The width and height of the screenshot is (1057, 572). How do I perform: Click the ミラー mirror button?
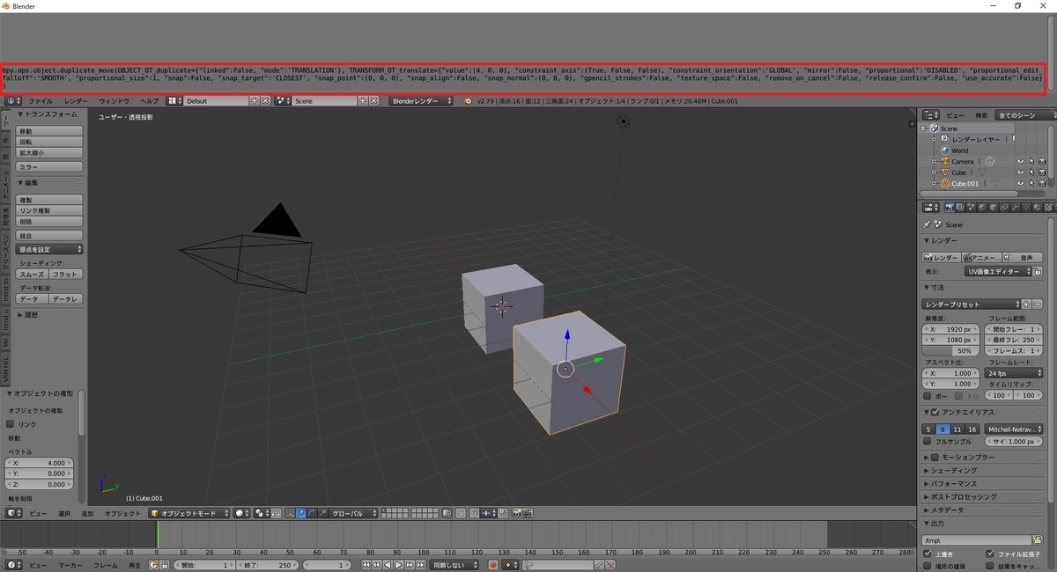50,167
